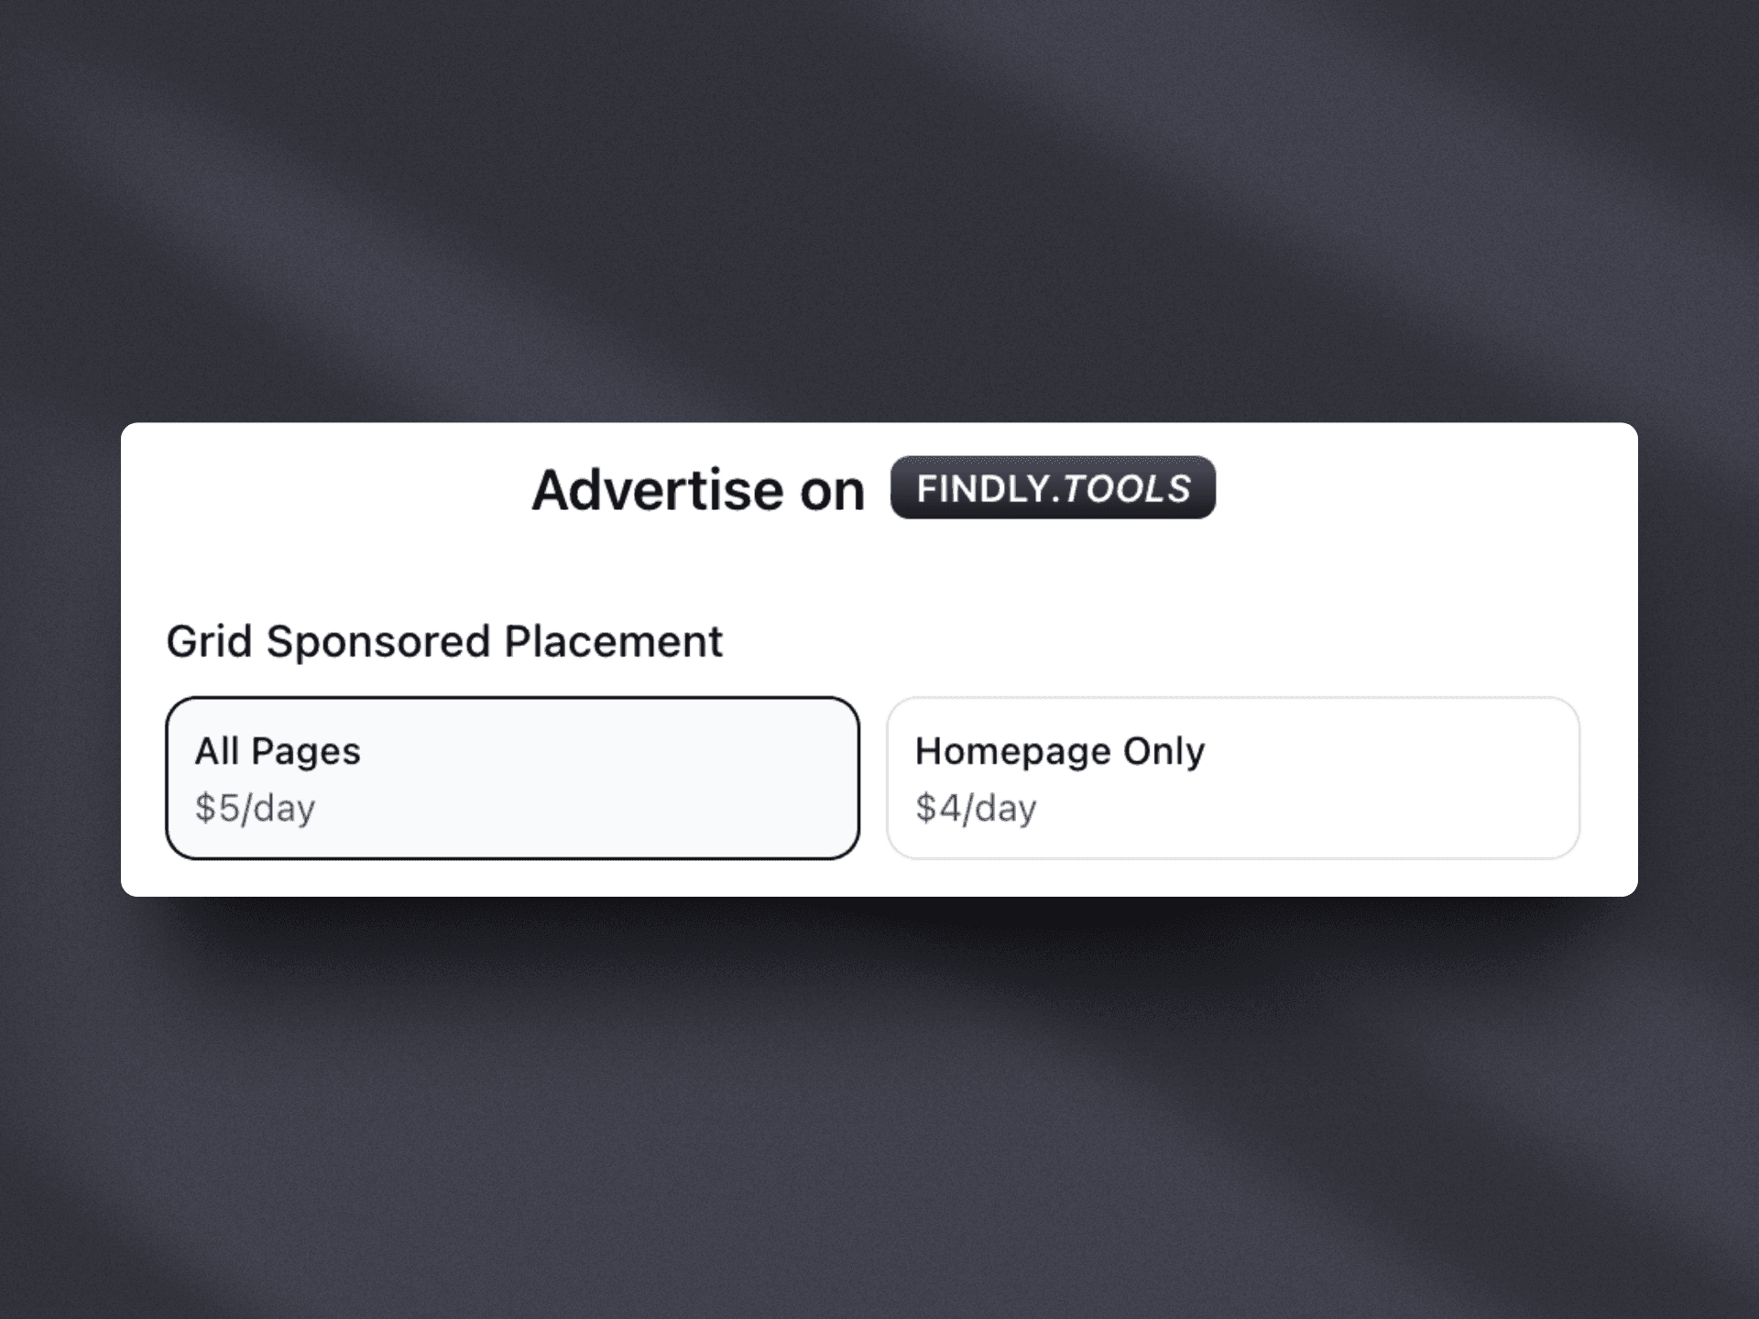
Task: Click the word Grid in section title
Action: point(209,641)
